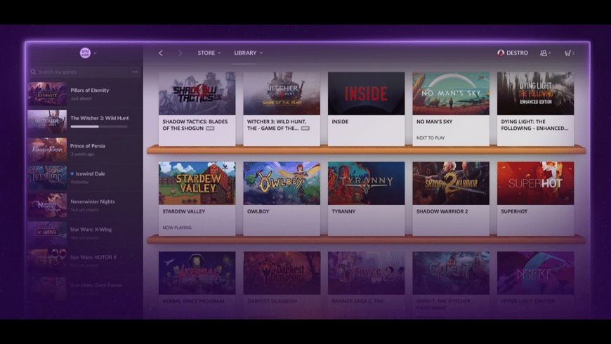The height and width of the screenshot is (344, 611).
Task: Select The Witcher 3: Wild Hunt sidebar entry
Action: click(85, 121)
